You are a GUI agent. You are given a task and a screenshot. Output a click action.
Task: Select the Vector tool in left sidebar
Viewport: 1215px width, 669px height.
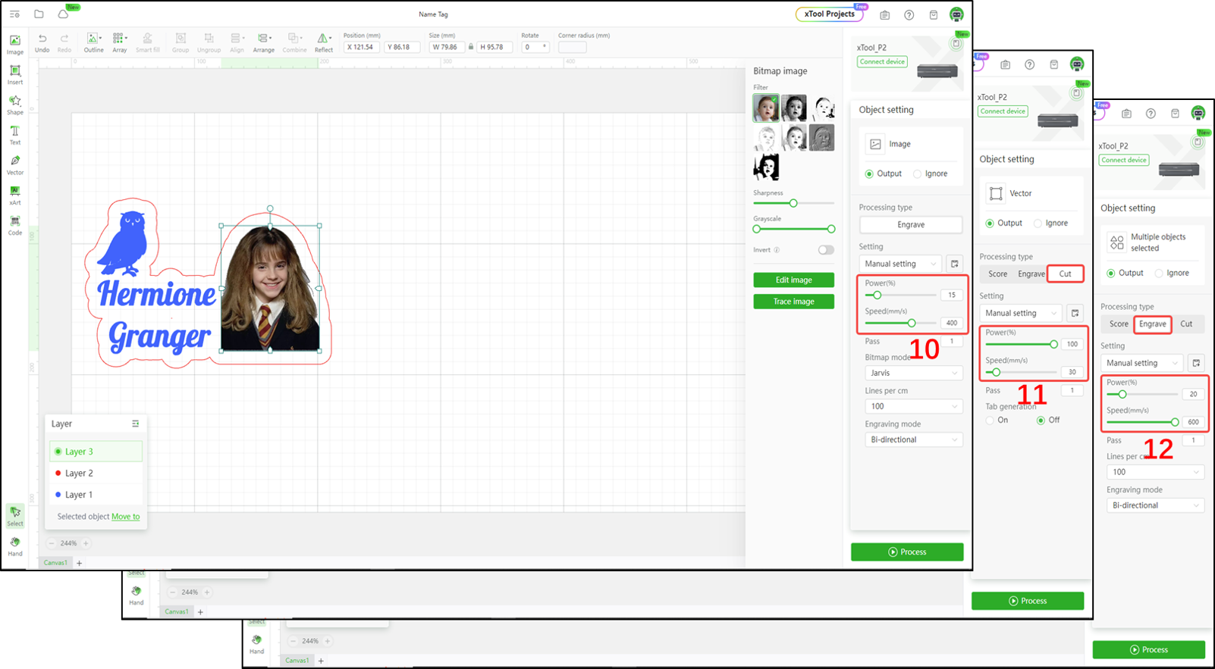(x=15, y=165)
